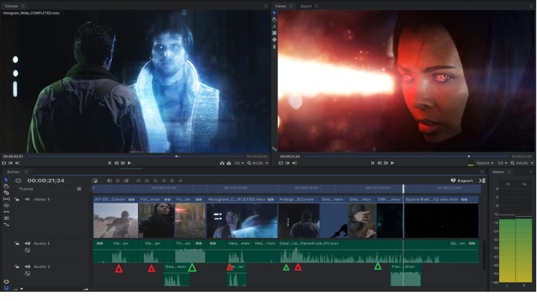Toggle keyframe at playhead in Editor
This screenshot has width=537, height=301.
[117, 181]
